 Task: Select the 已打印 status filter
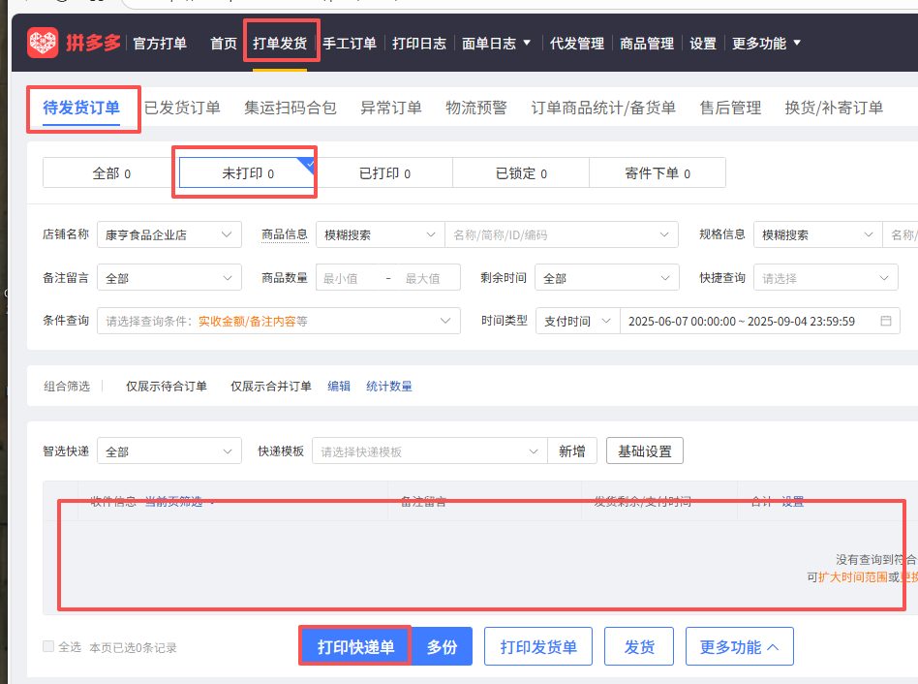pos(384,172)
